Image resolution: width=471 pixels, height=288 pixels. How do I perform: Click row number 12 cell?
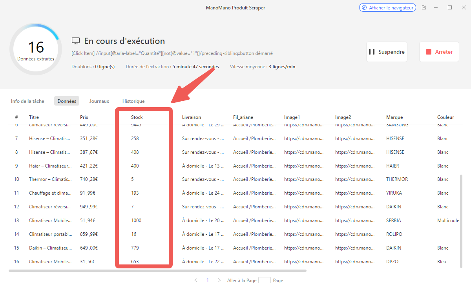coord(16,207)
